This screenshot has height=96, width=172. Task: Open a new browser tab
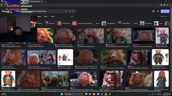pyautogui.click(x=45, y=2)
